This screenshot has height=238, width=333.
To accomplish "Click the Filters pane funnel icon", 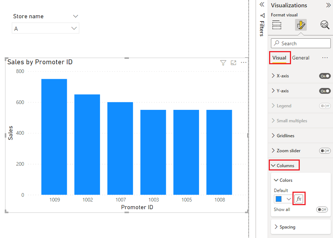I will pyautogui.click(x=263, y=15).
